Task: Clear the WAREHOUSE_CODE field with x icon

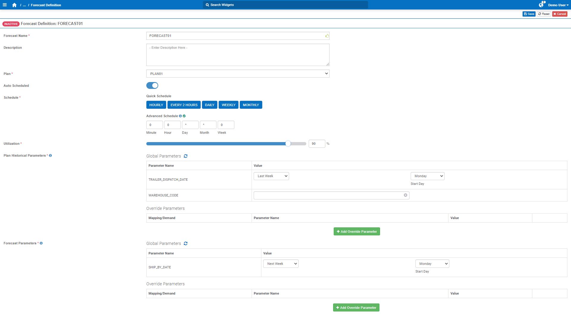Action: coord(405,195)
